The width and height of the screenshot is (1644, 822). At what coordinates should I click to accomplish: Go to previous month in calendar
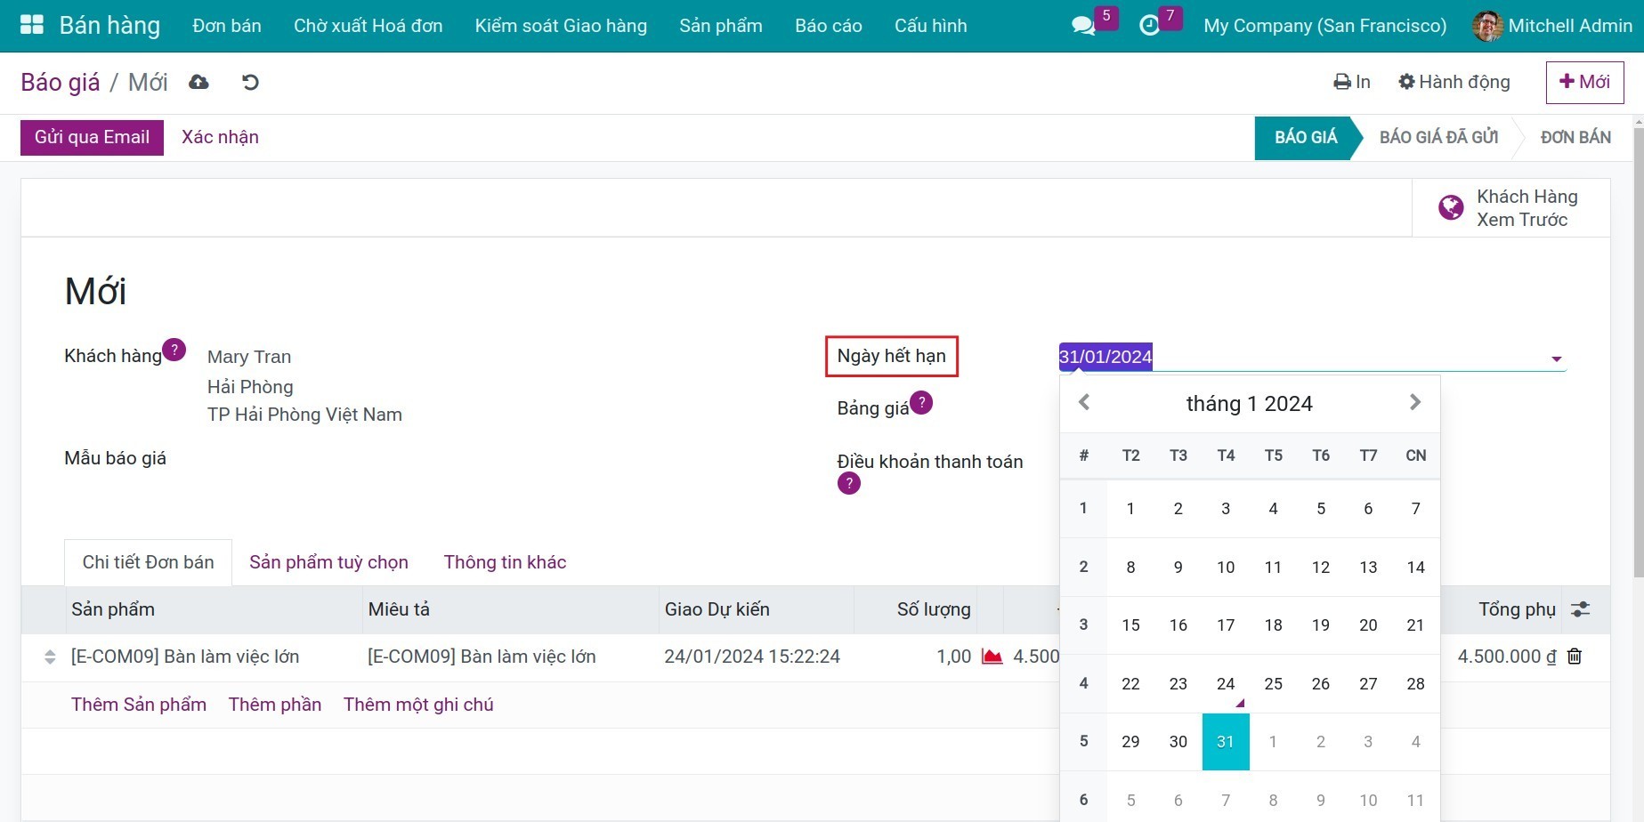(x=1084, y=403)
